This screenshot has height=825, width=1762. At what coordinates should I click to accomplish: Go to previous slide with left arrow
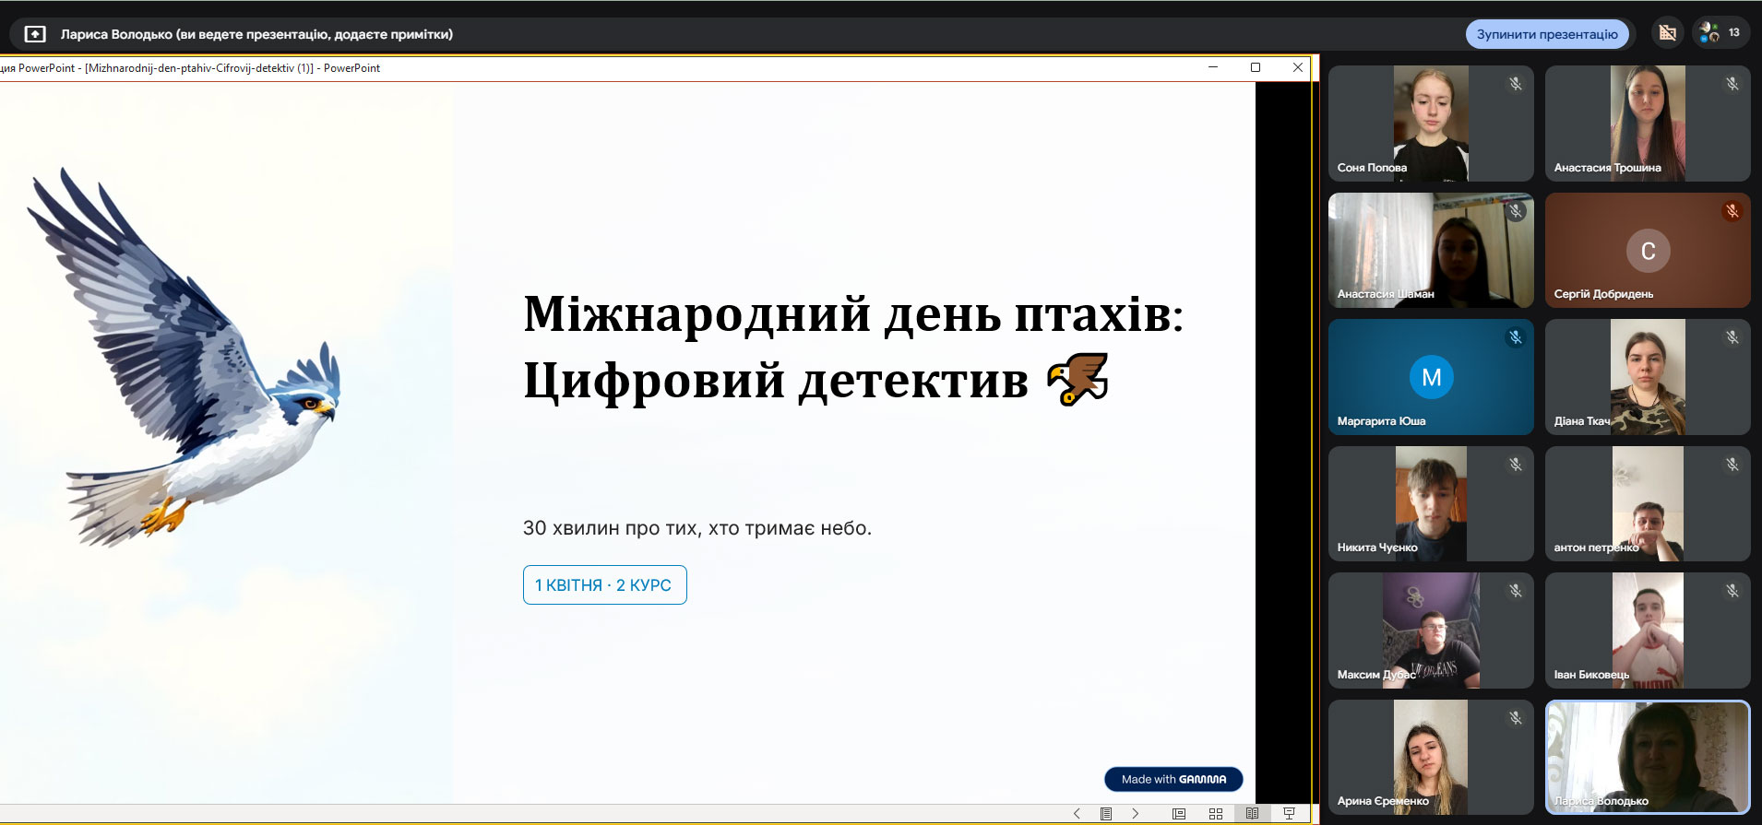[1077, 814]
